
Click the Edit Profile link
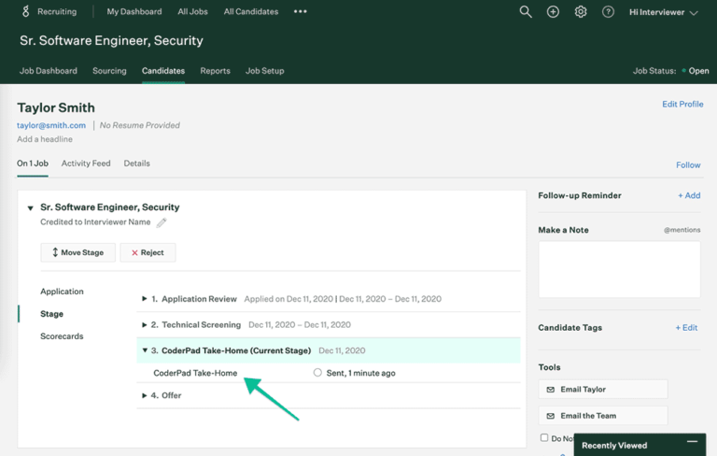[682, 104]
